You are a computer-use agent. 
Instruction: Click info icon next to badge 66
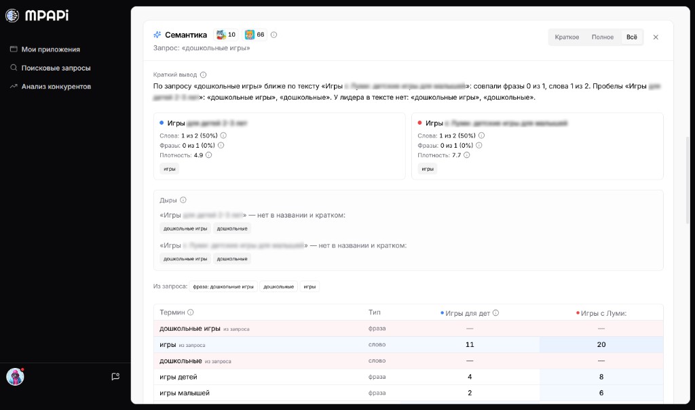(274, 35)
